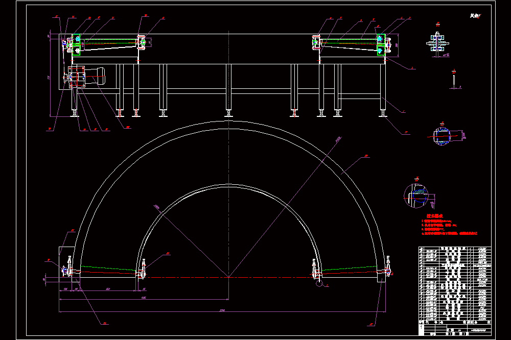Select the surface roughness symbol in the sheet corner
Screen dimensions: 511x340
coord(476,16)
